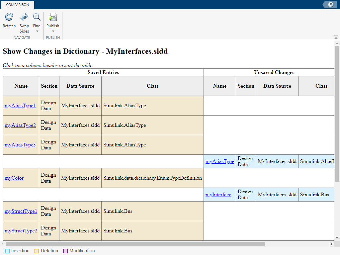Click the Swap Sides icon
This screenshot has width=340, height=255.
click(x=24, y=17)
